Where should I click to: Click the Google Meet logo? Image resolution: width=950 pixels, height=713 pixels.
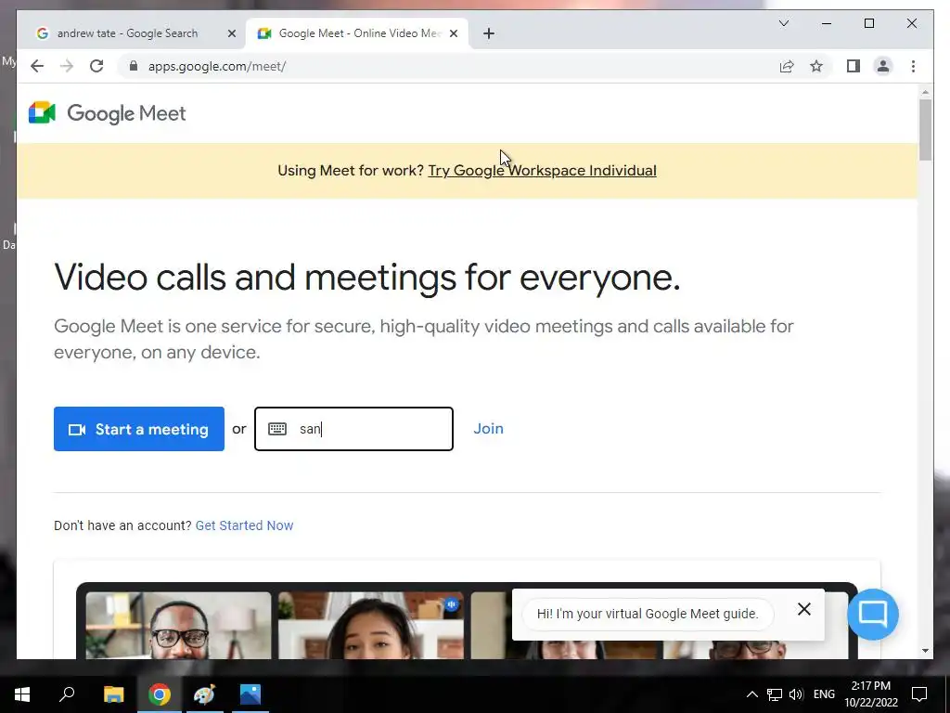pos(108,113)
